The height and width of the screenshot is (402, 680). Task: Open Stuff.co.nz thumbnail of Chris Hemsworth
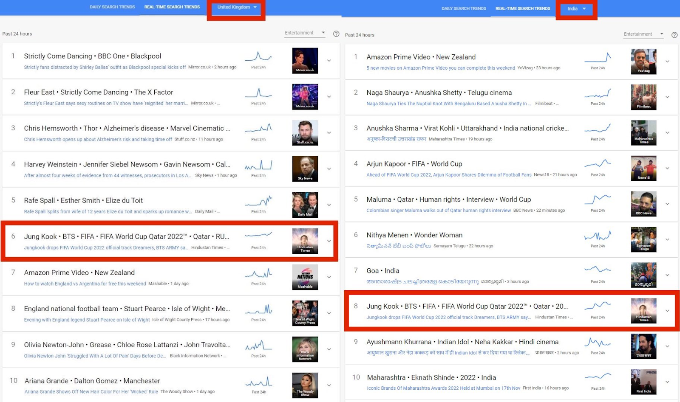305,133
